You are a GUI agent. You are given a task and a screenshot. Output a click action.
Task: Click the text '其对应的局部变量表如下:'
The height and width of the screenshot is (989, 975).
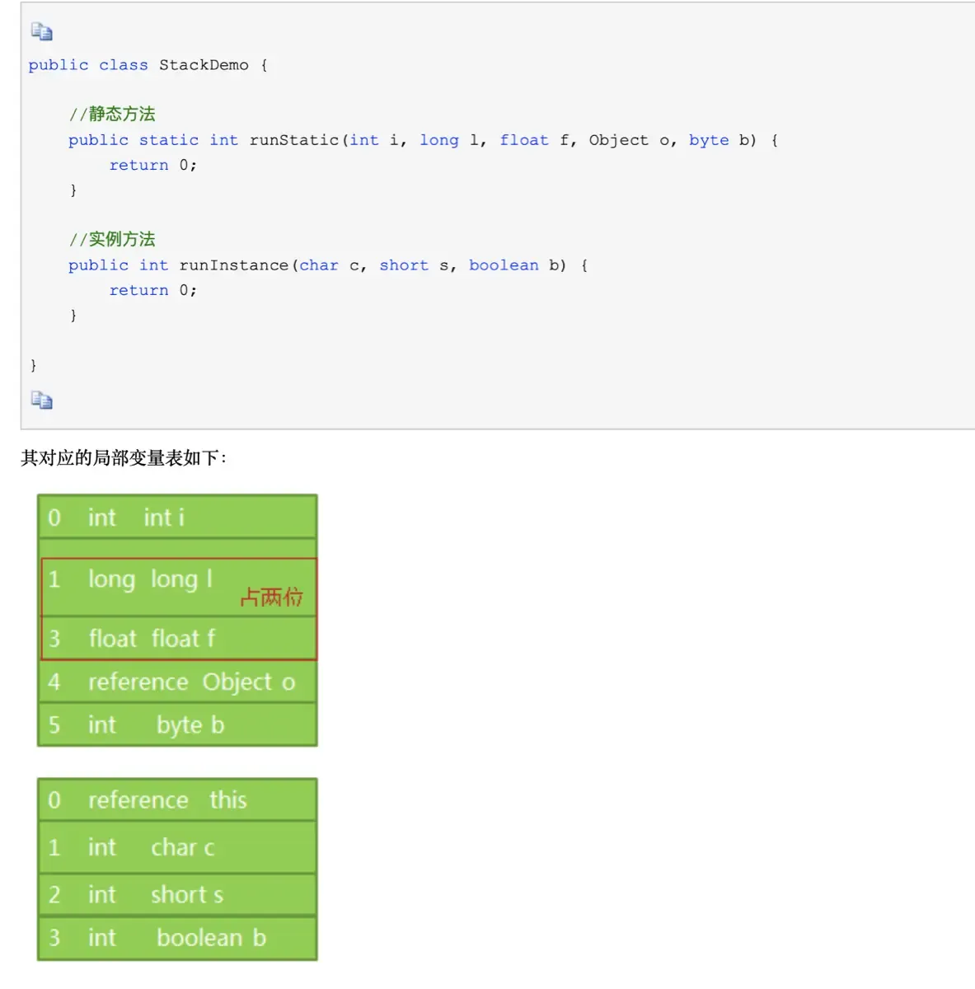coord(124,458)
